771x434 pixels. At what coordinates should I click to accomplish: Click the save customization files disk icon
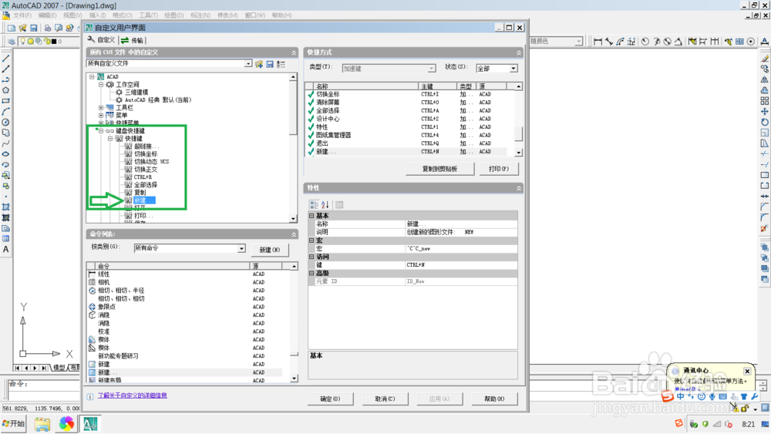[270, 65]
